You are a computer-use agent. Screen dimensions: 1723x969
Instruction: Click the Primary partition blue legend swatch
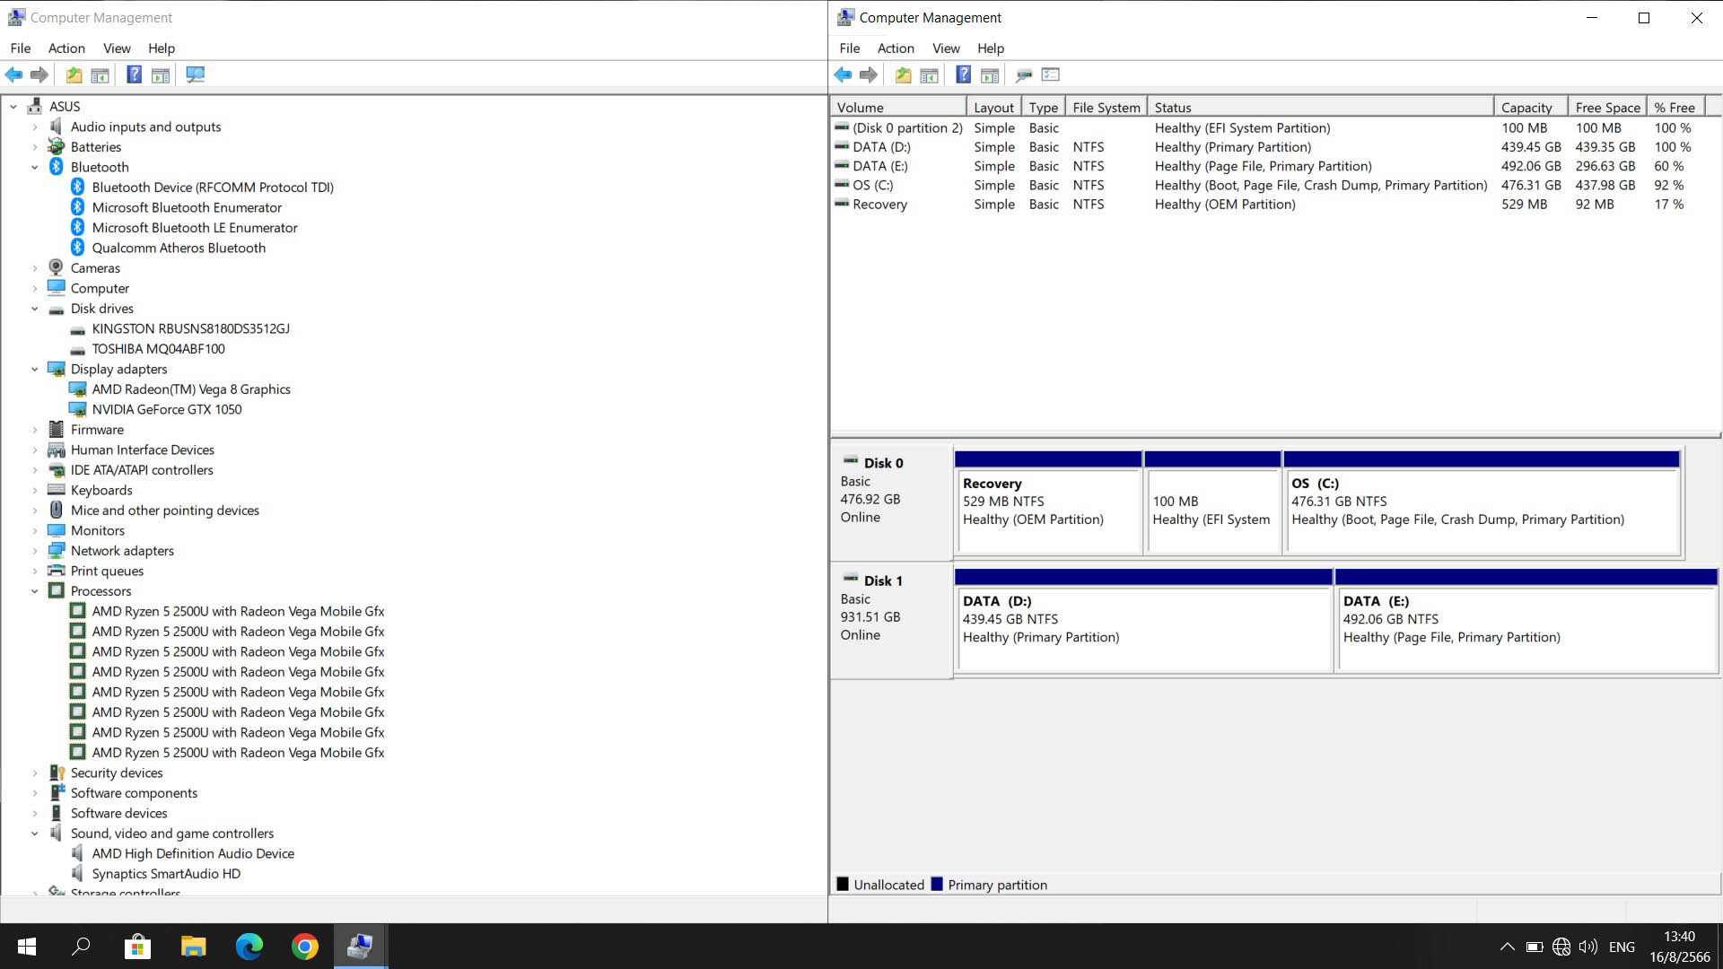[937, 885]
